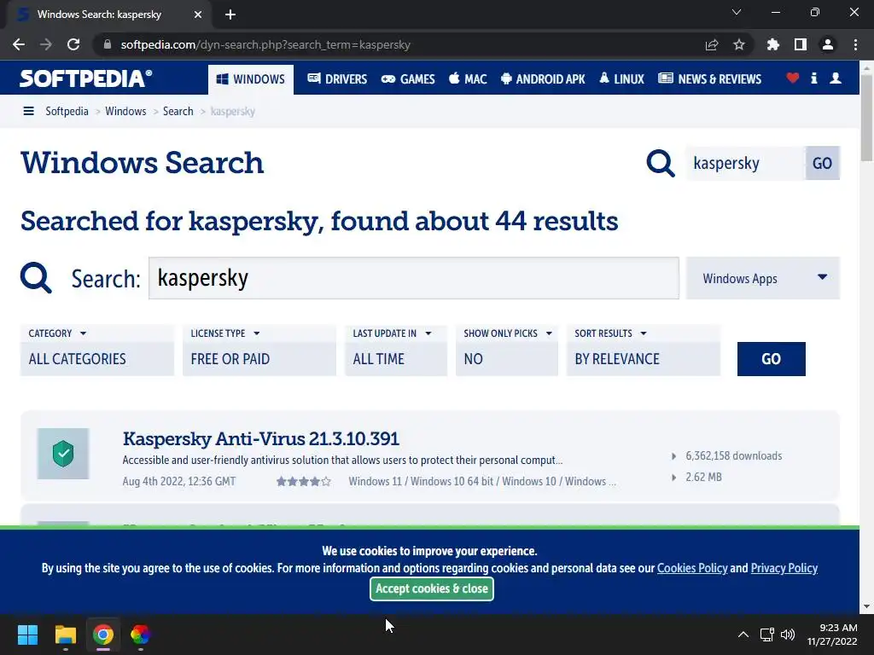
Task: Open Chrome's three-dot menu
Action: click(855, 44)
